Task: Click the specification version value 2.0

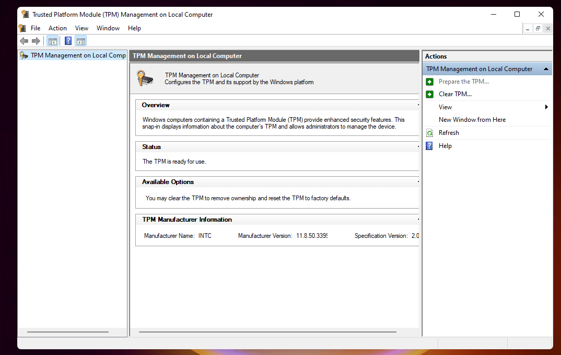Action: coord(415,236)
